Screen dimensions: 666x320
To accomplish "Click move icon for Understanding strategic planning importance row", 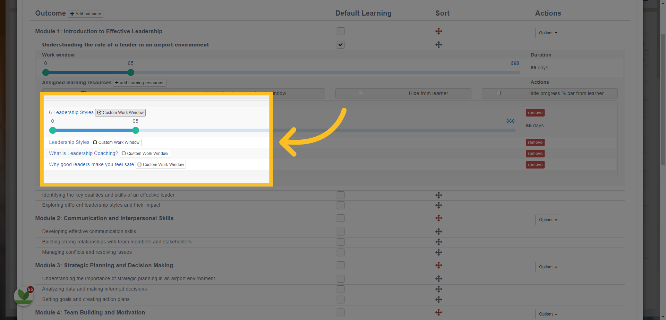I will (438, 279).
